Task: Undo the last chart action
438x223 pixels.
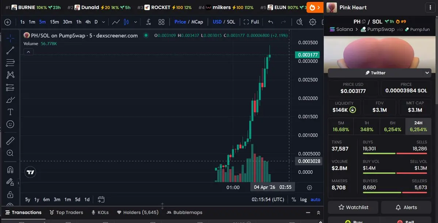Action: [x=270, y=22]
